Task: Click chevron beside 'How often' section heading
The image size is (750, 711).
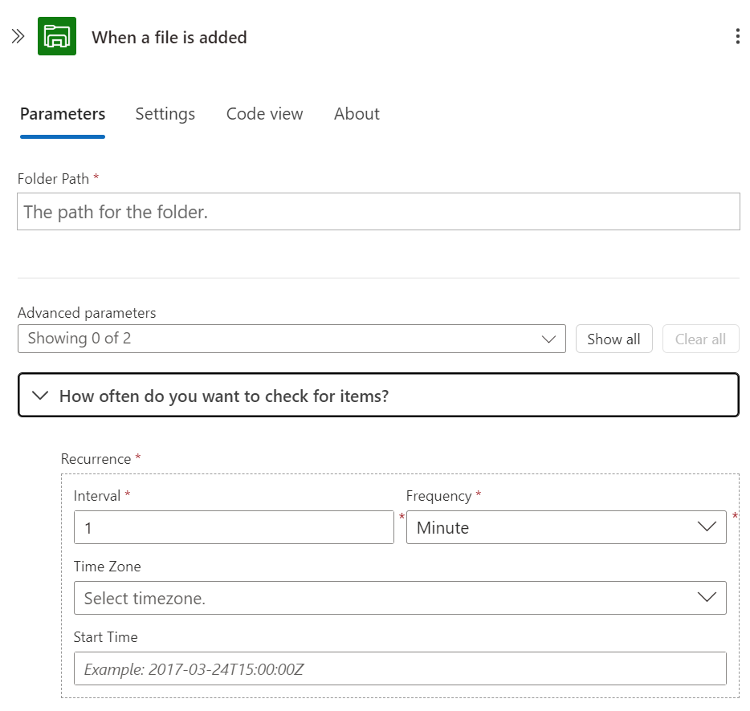Action: click(x=39, y=396)
